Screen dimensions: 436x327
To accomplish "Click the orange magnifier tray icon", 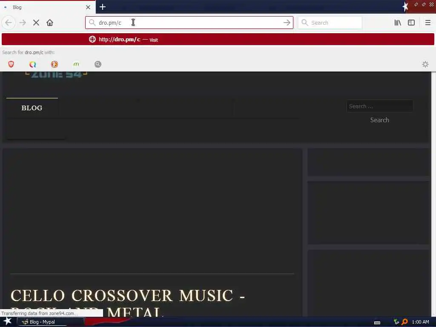I will click(404, 322).
